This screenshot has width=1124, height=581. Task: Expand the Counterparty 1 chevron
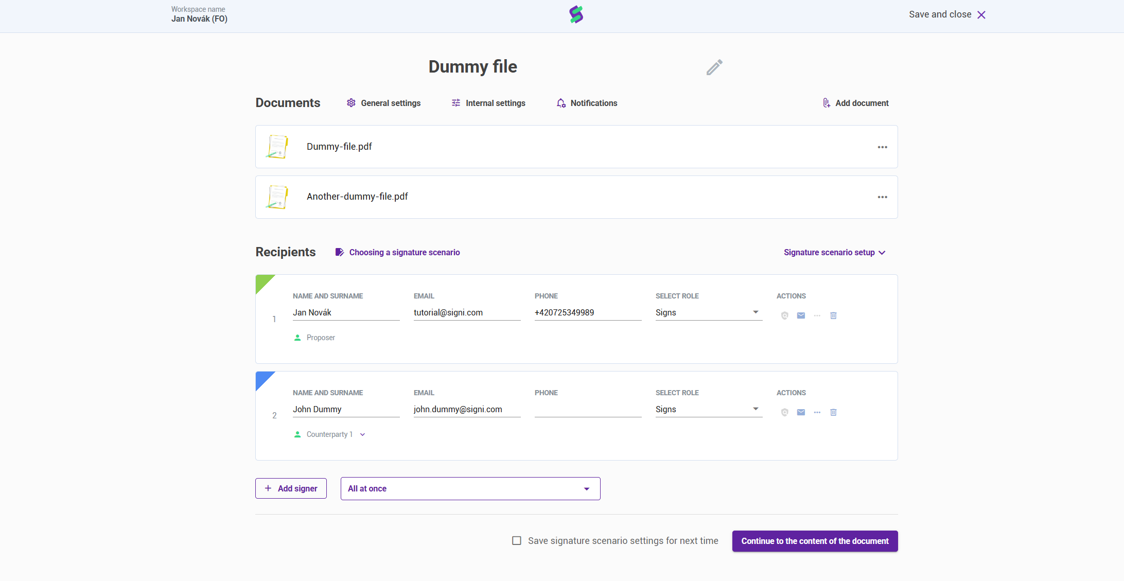(x=362, y=434)
